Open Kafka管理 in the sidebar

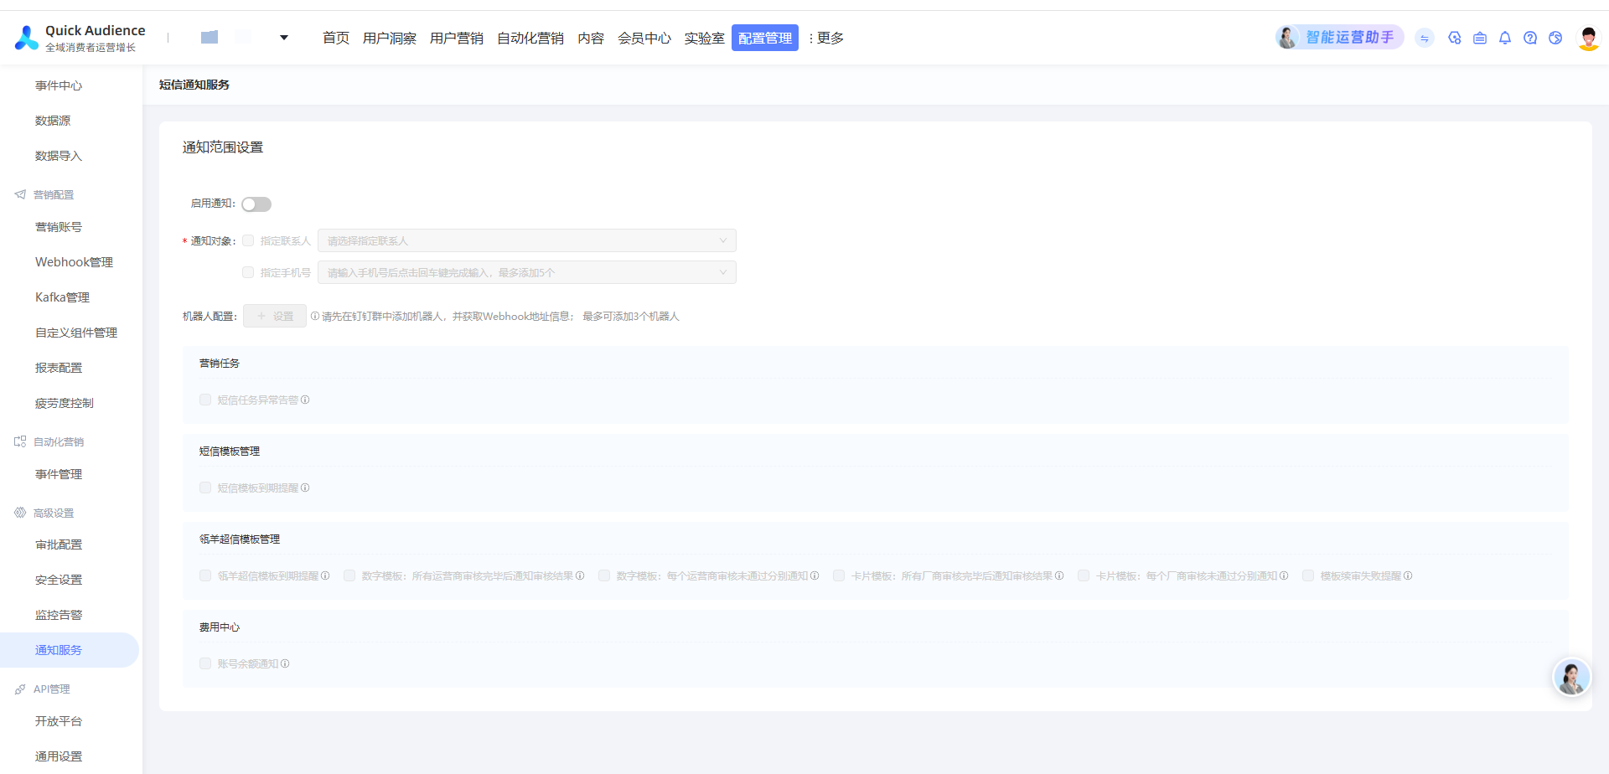click(x=62, y=297)
